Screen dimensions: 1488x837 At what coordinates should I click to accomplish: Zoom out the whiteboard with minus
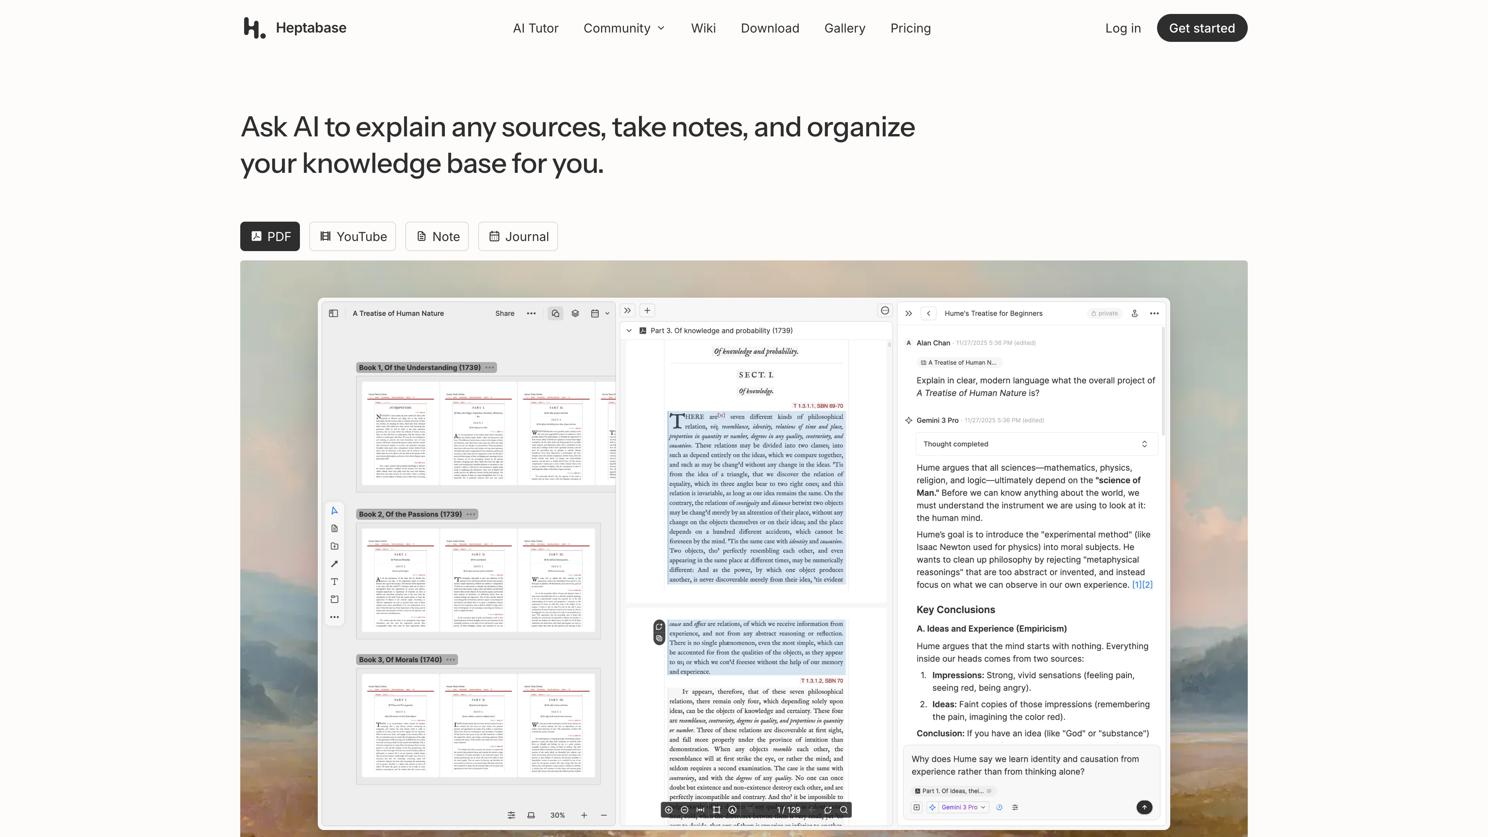[x=604, y=815]
